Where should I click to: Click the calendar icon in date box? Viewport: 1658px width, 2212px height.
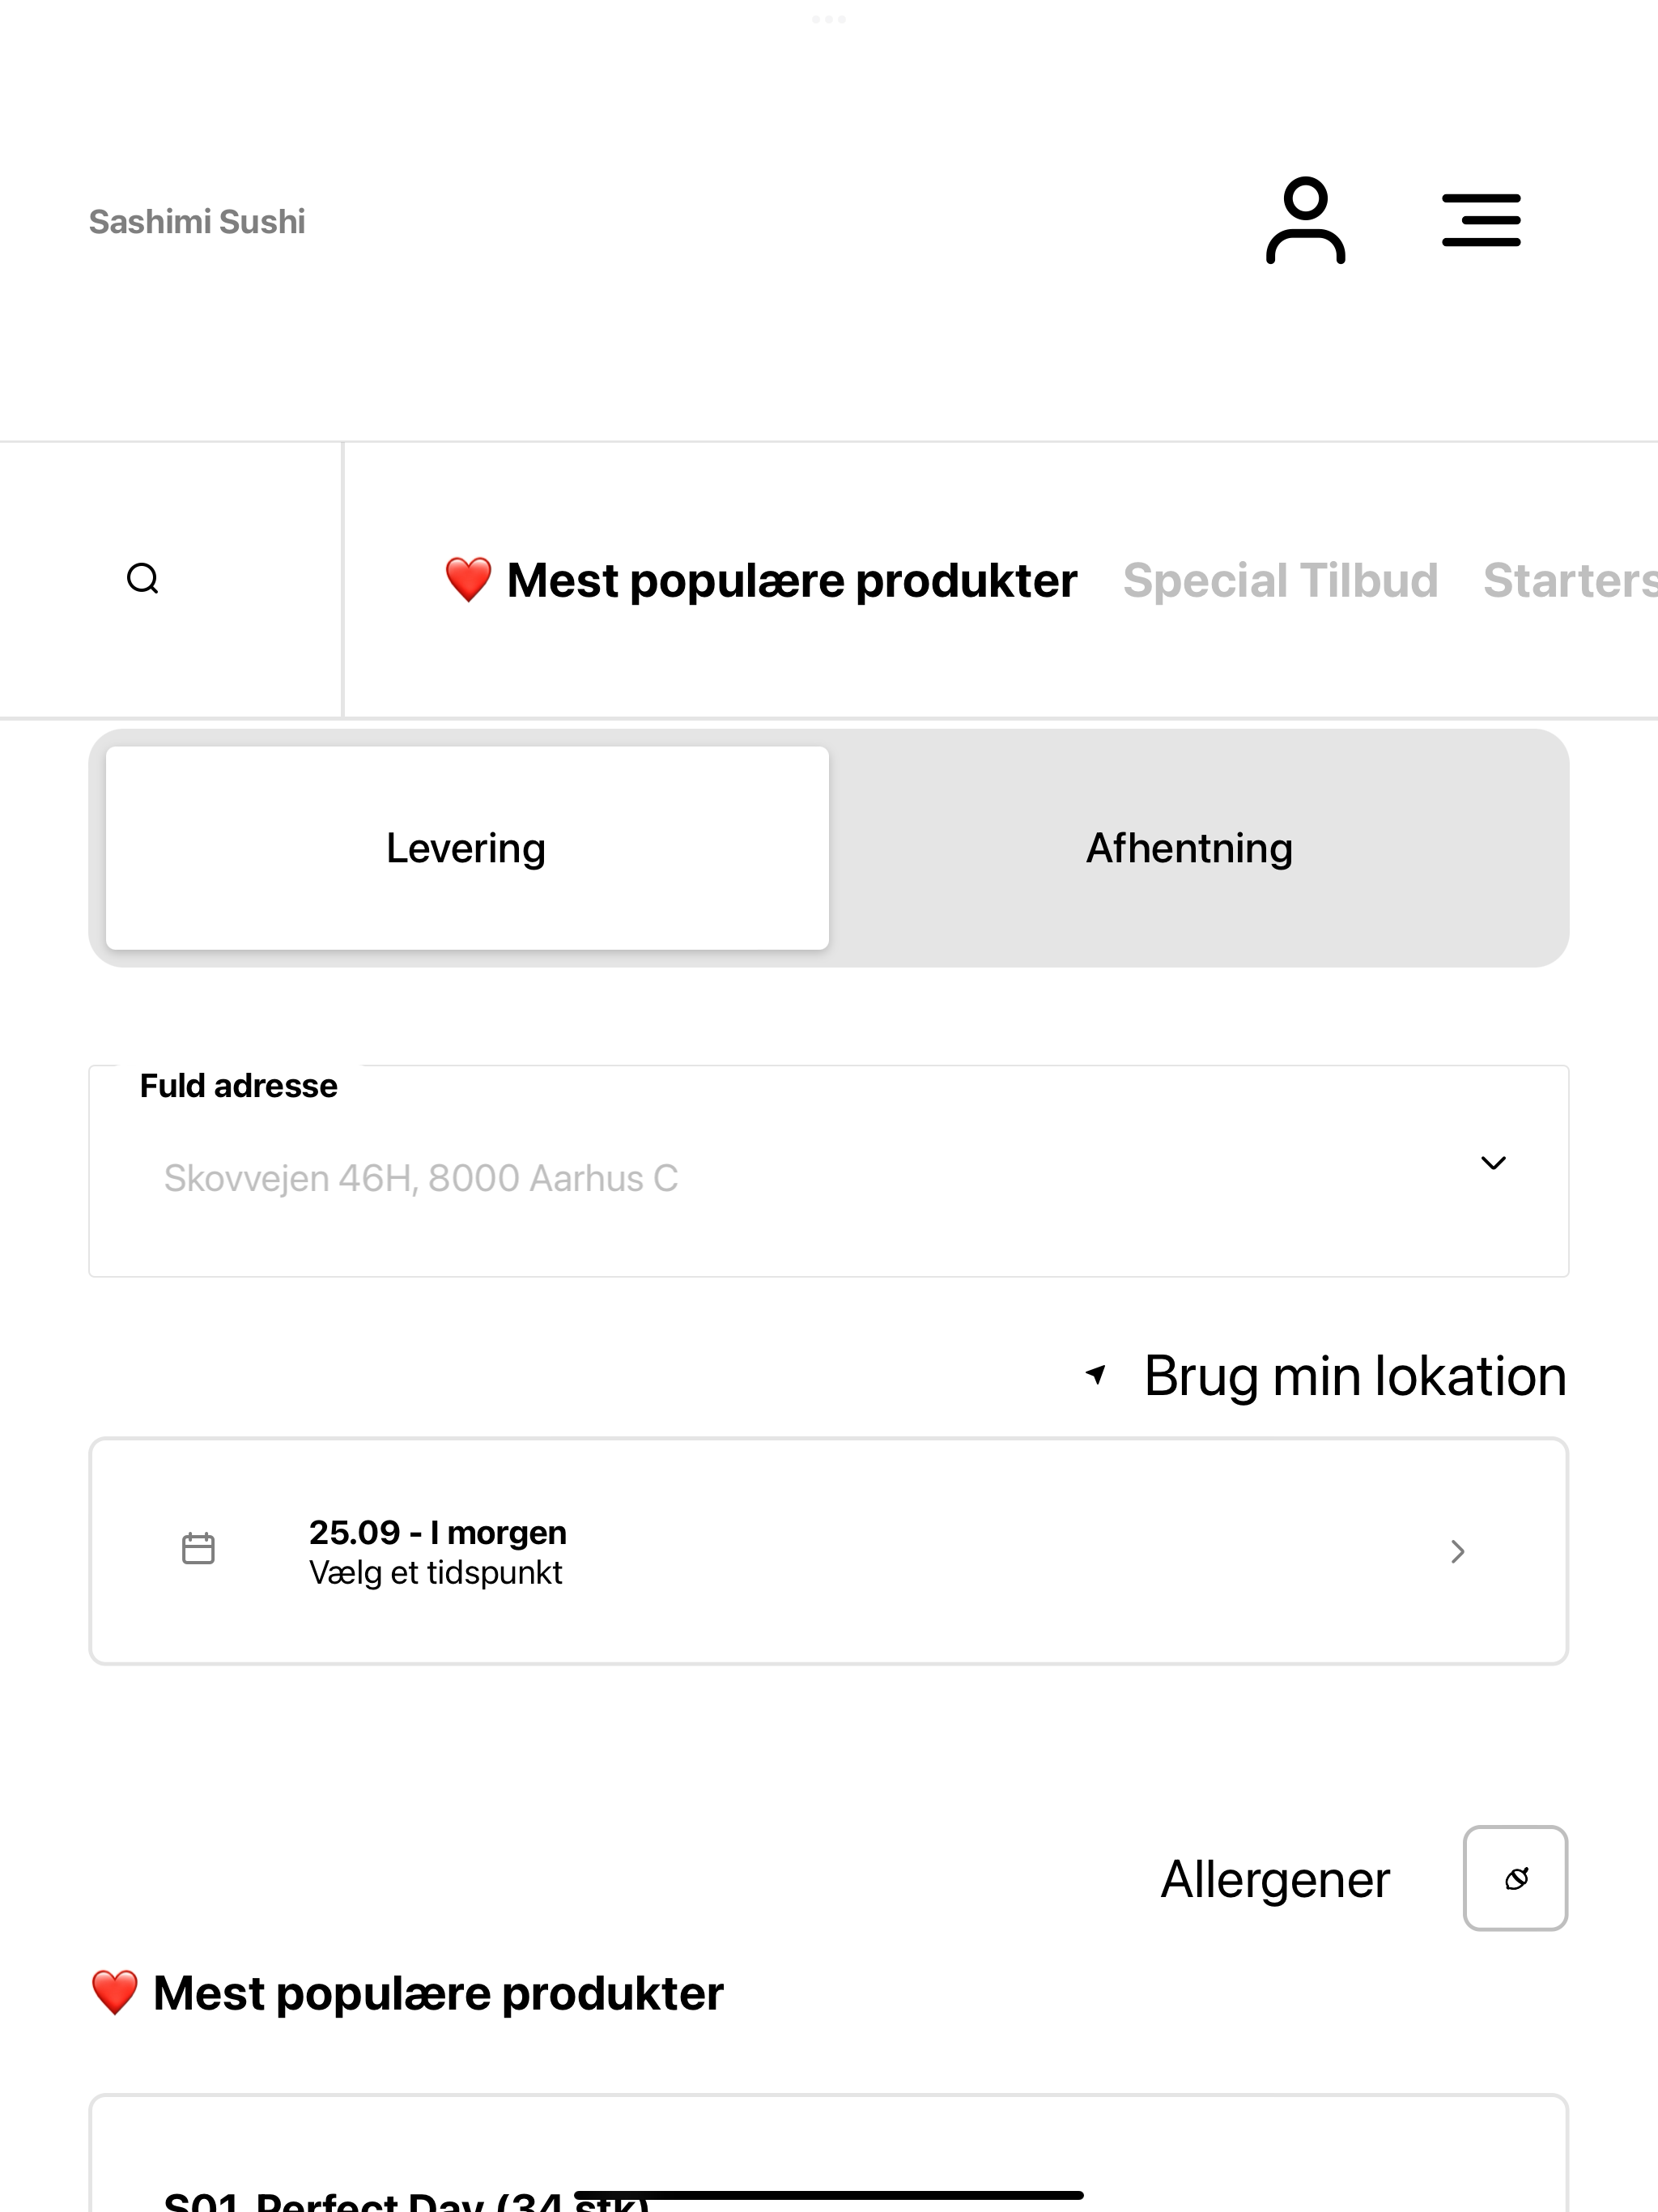click(198, 1549)
